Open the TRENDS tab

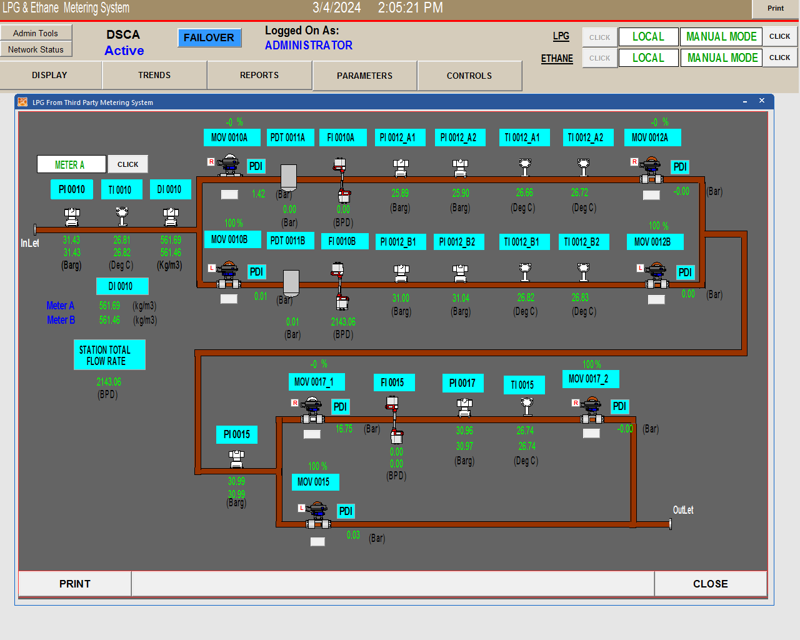coord(154,76)
